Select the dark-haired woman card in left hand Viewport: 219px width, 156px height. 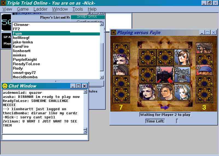click(x=121, y=70)
